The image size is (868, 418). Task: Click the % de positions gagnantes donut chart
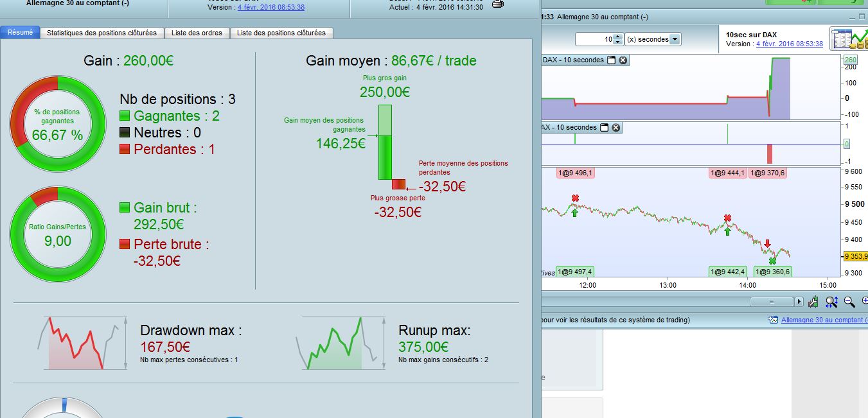pyautogui.click(x=57, y=125)
